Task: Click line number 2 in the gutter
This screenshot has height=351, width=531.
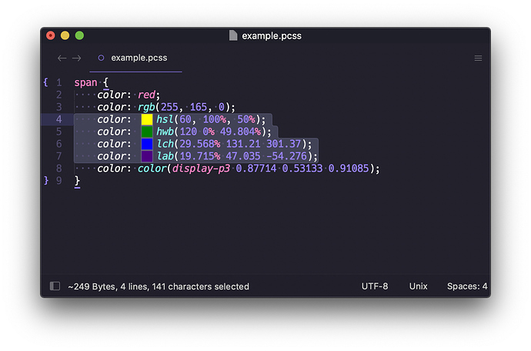Action: [x=59, y=95]
